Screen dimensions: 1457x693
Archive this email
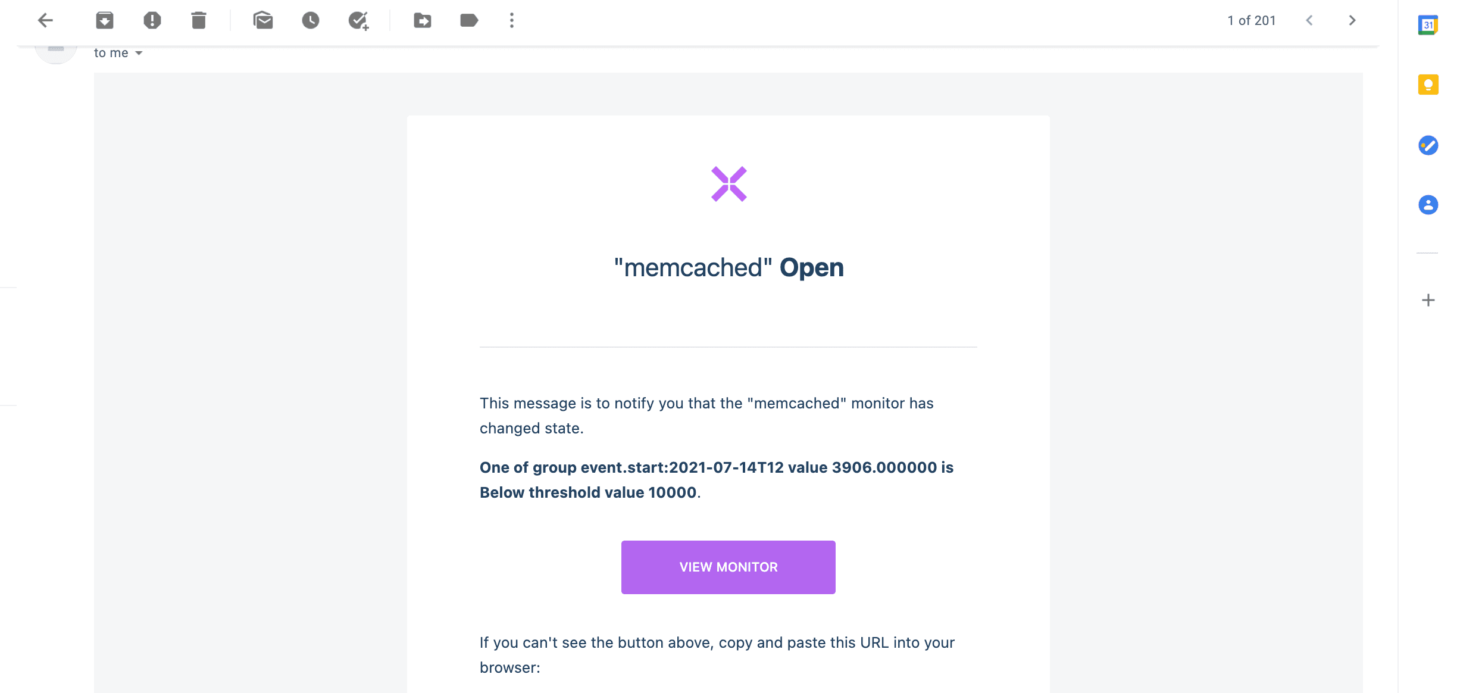[x=105, y=21]
